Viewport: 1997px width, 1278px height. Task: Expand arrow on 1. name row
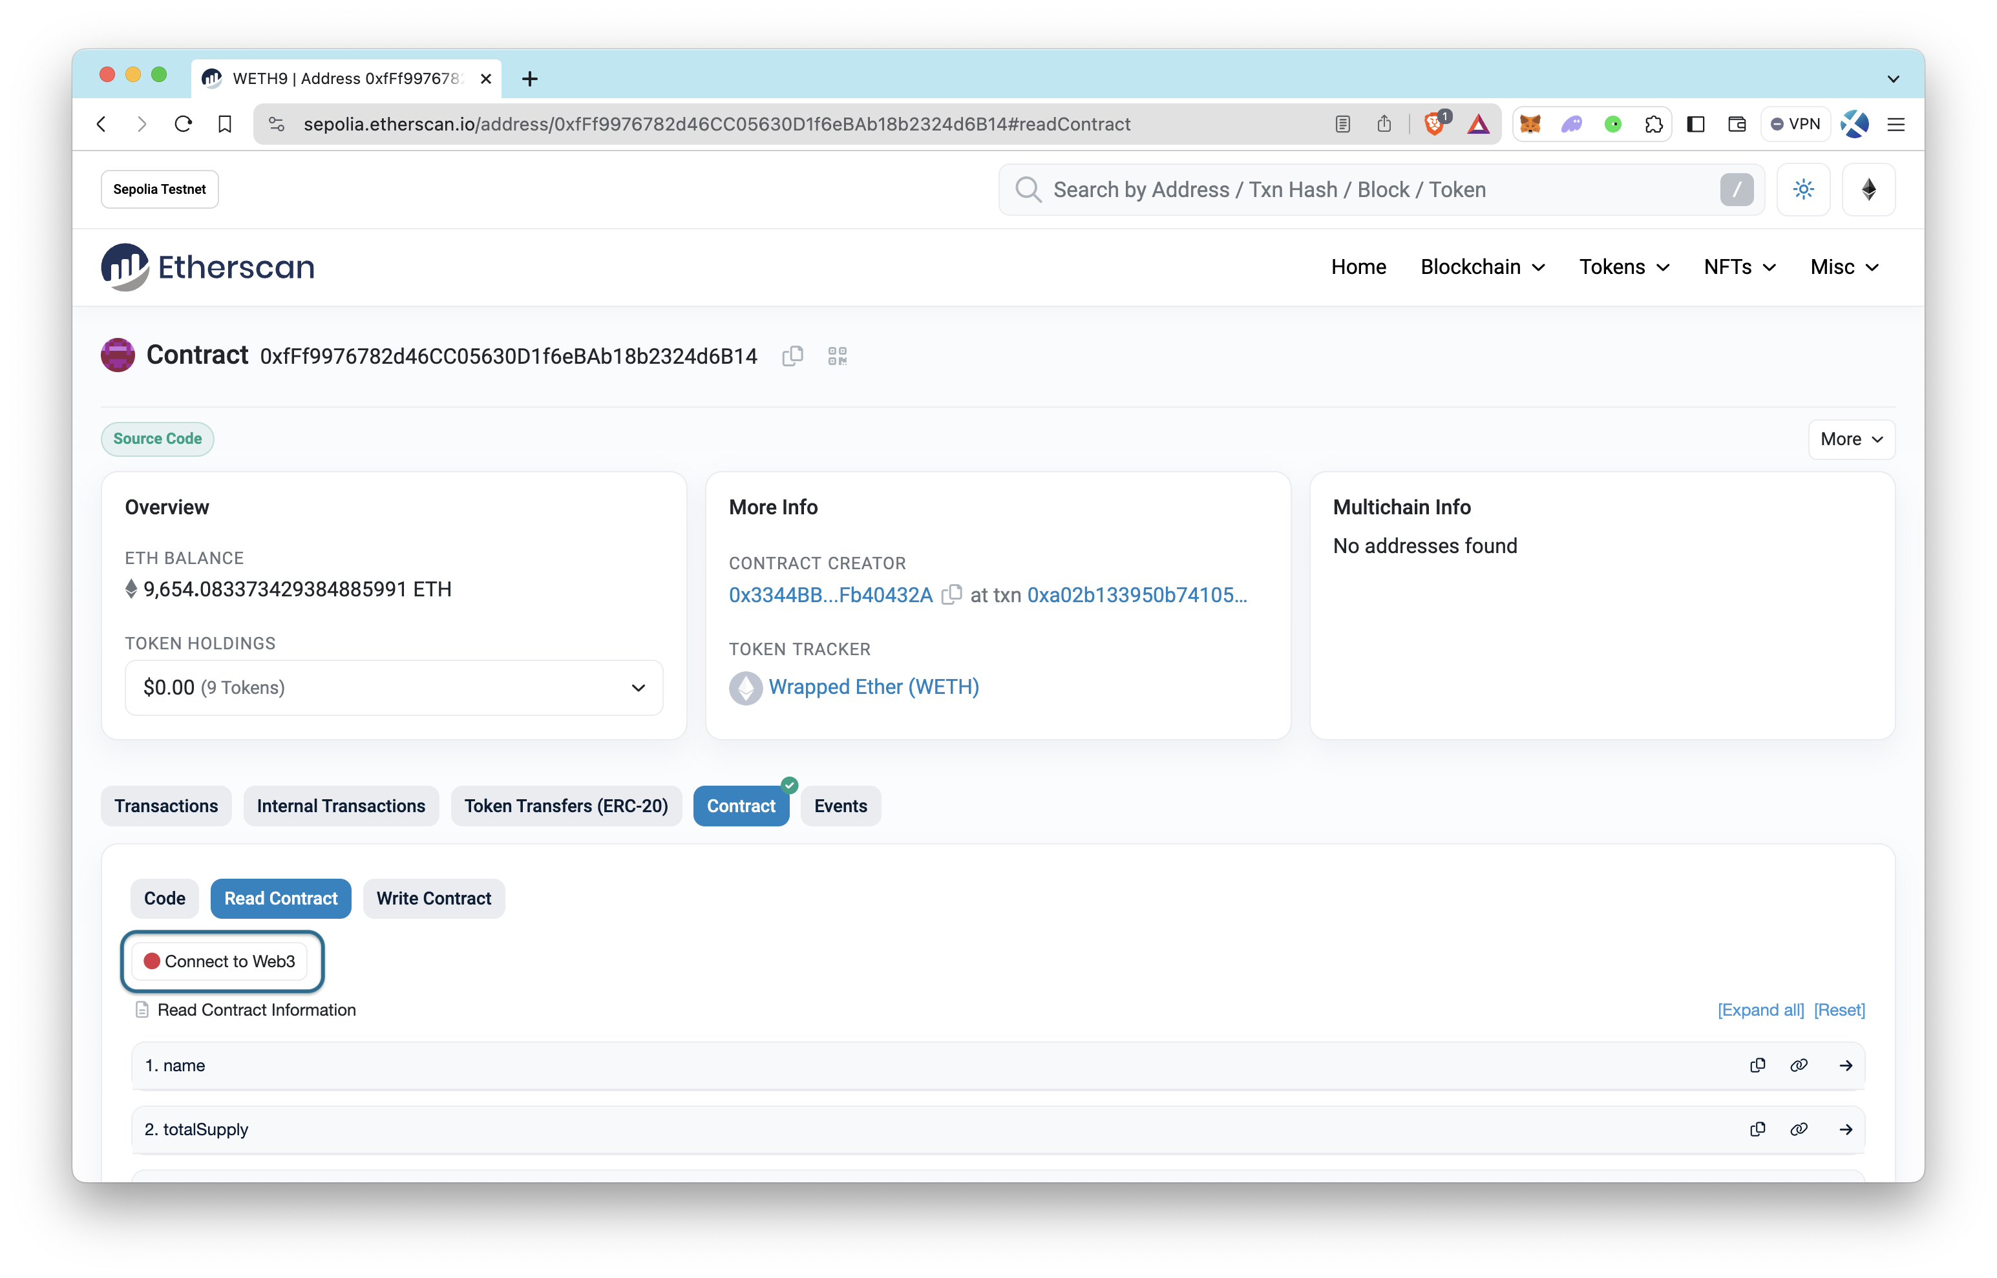coord(1846,1065)
